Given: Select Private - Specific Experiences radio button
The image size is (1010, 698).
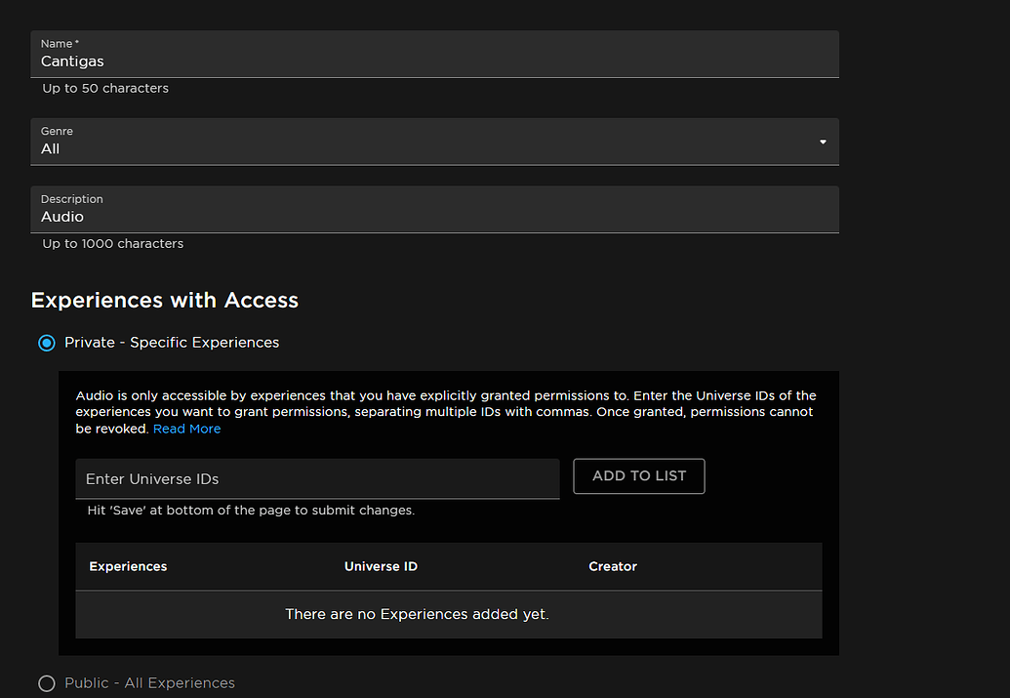Looking at the screenshot, I should click(47, 343).
